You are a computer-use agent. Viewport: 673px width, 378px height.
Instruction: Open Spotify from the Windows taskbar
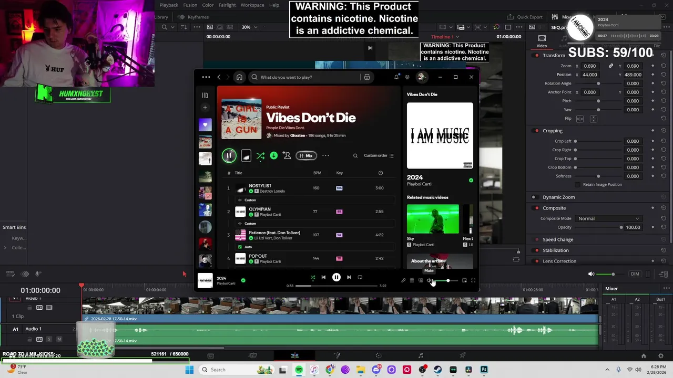pyautogui.click(x=299, y=370)
